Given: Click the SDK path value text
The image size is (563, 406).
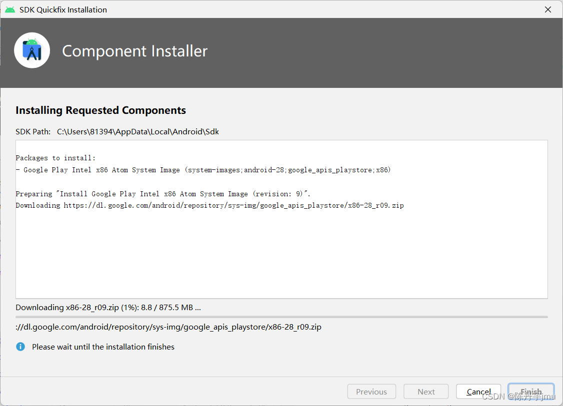Looking at the screenshot, I should point(138,132).
